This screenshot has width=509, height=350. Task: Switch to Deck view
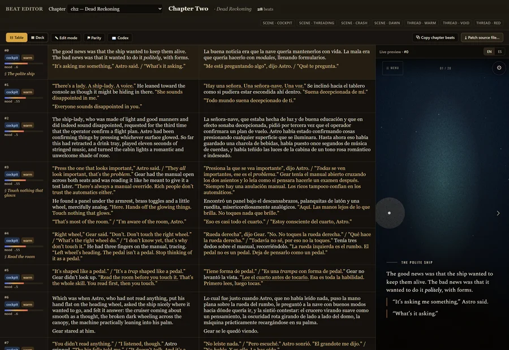pos(38,38)
